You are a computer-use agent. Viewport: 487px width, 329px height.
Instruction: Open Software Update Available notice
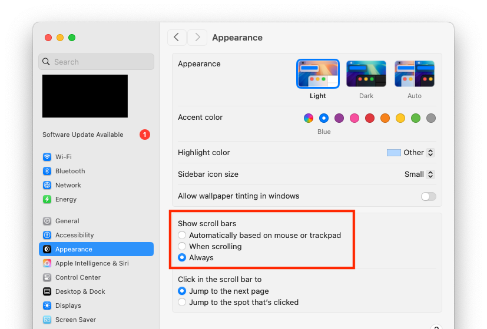click(83, 135)
